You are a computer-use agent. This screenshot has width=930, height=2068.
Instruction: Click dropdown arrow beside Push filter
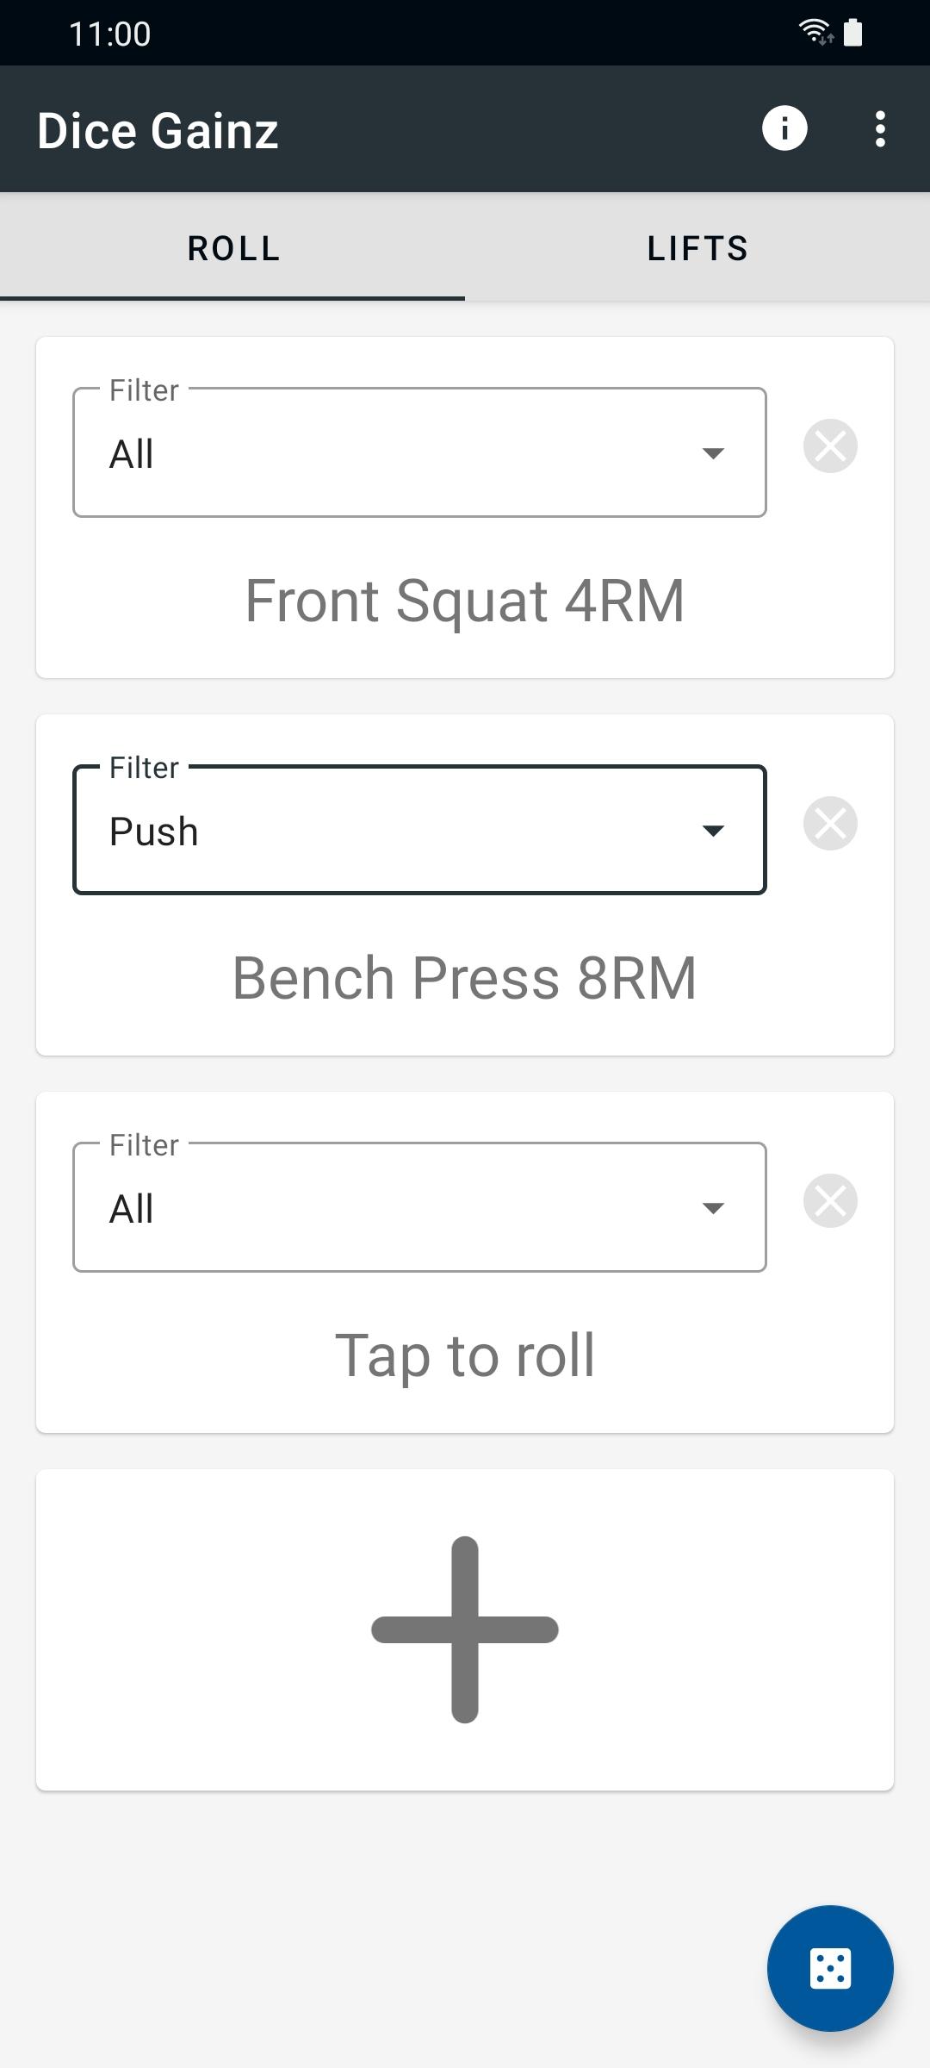click(x=713, y=831)
